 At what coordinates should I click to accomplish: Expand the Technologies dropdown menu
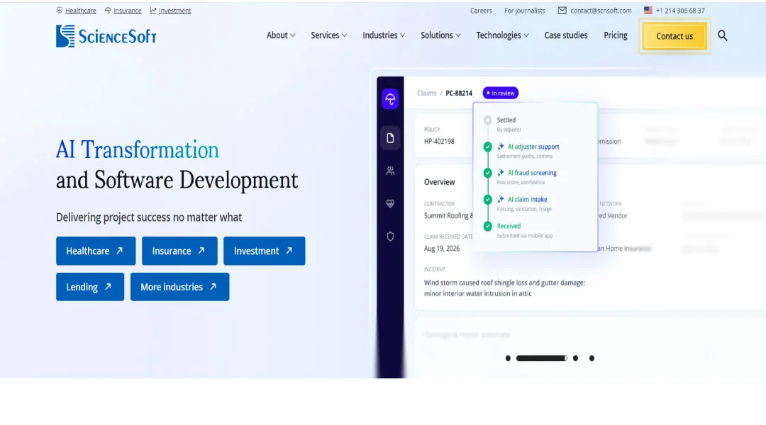pyautogui.click(x=502, y=35)
